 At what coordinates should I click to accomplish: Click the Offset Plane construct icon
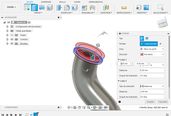(x=106, y=8)
